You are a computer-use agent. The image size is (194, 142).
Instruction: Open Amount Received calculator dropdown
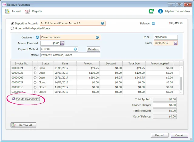coord(62,43)
